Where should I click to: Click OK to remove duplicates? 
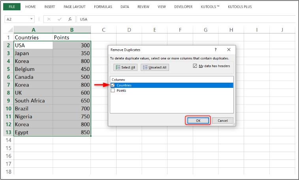pos(198,121)
